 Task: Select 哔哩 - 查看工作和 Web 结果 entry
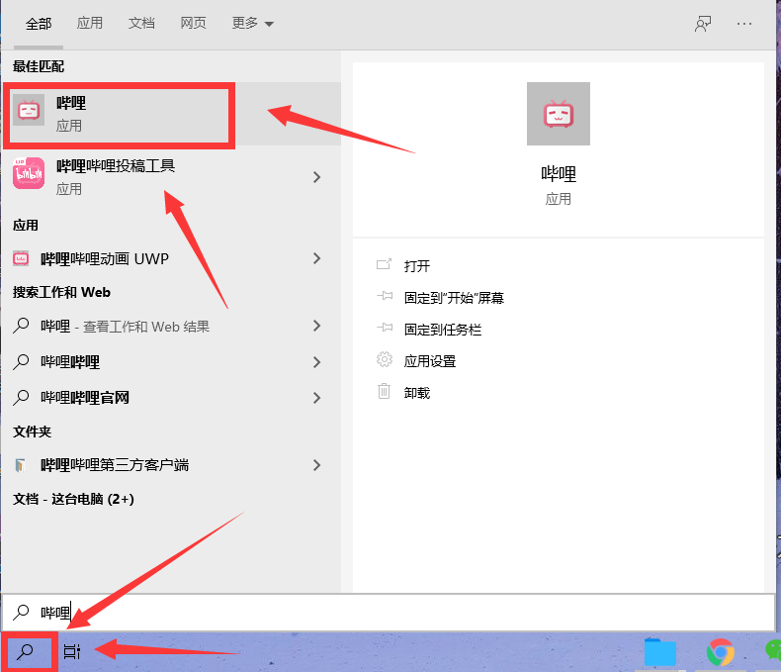point(125,327)
